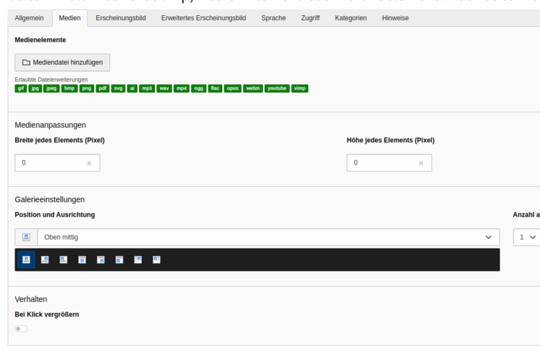This screenshot has width=540, height=360.
Task: Go to the Zugriff tab
Action: (x=310, y=18)
